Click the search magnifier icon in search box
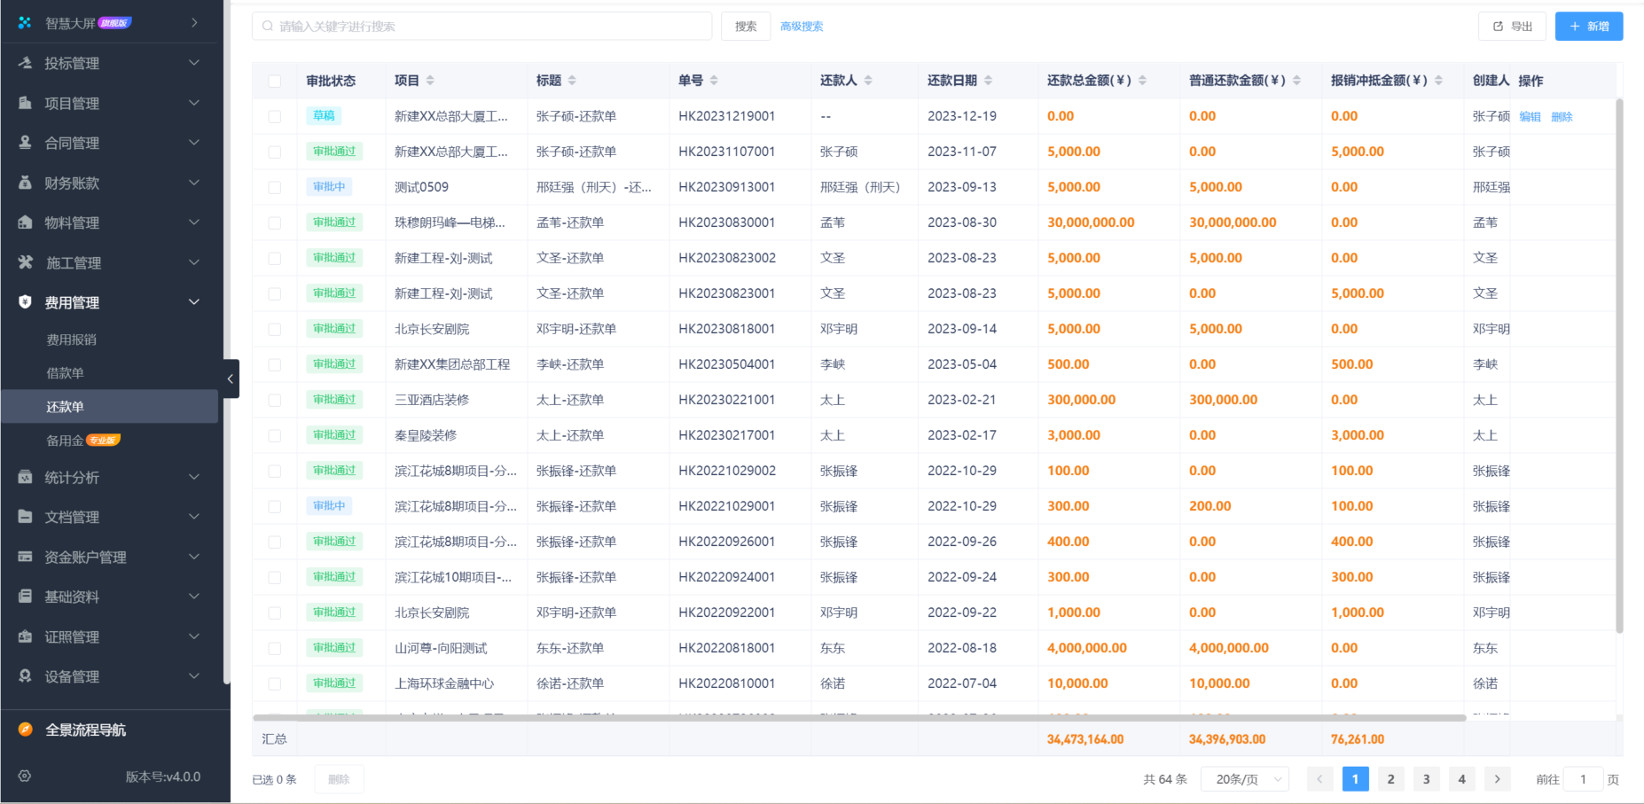Viewport: 1644px width, 804px height. coord(268,27)
